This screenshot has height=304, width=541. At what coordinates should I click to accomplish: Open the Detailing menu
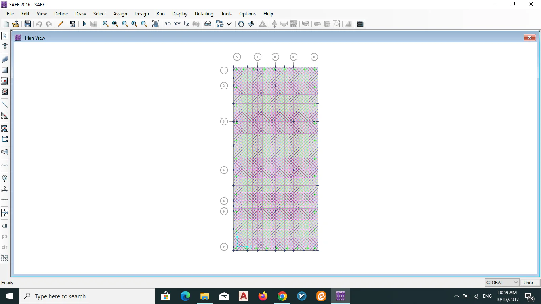pos(204,14)
